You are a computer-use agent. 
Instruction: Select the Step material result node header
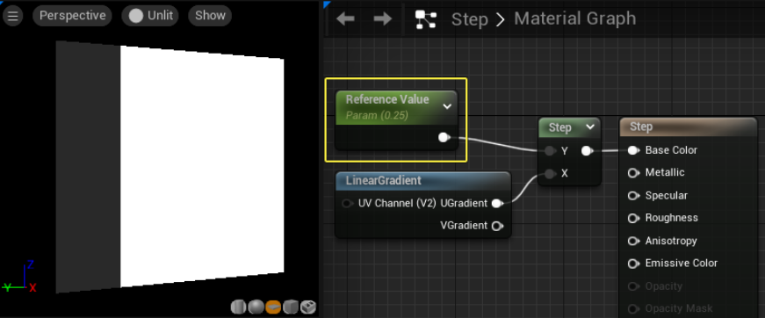(x=688, y=126)
